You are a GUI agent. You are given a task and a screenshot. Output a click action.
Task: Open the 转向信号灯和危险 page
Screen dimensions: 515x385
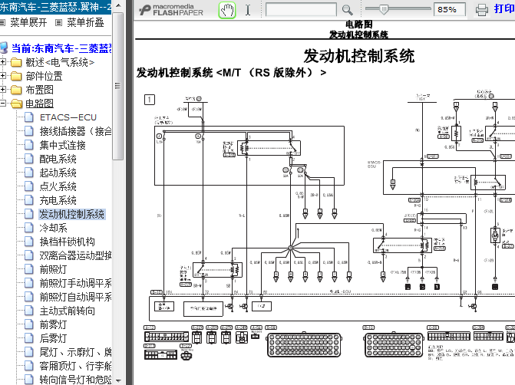point(75,380)
